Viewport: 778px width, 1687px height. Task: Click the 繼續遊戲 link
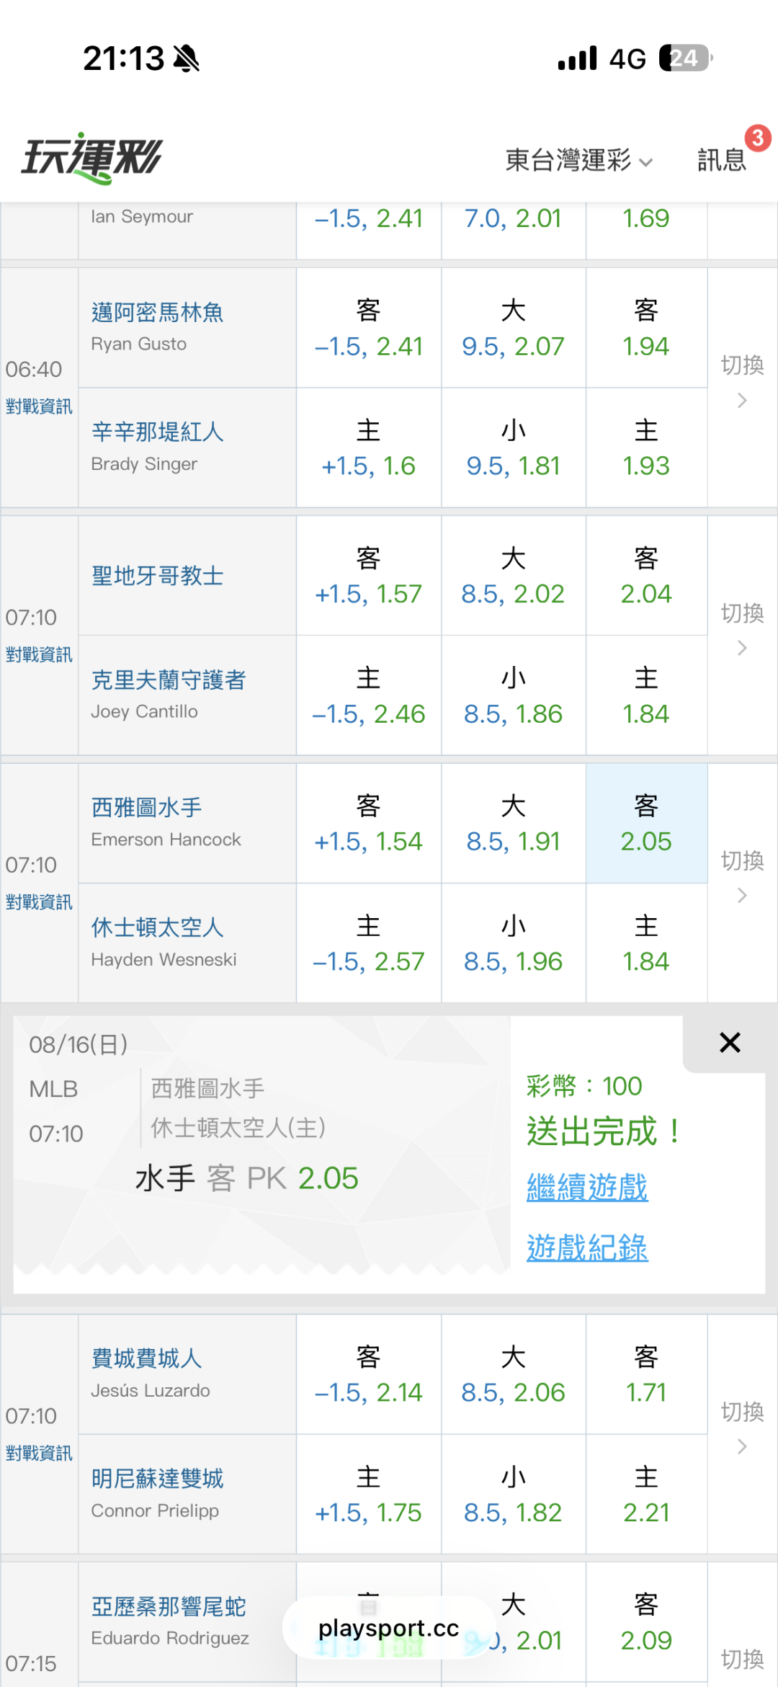pos(587,1187)
